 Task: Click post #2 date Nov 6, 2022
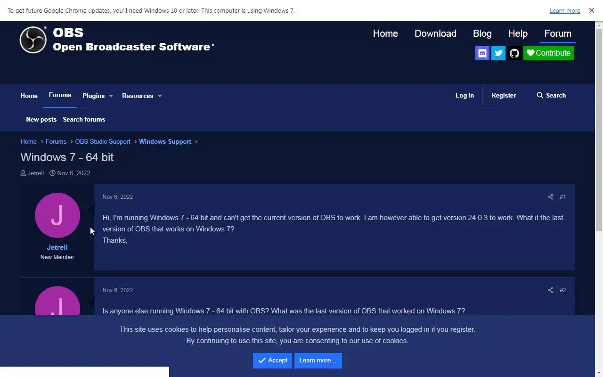[x=118, y=290]
